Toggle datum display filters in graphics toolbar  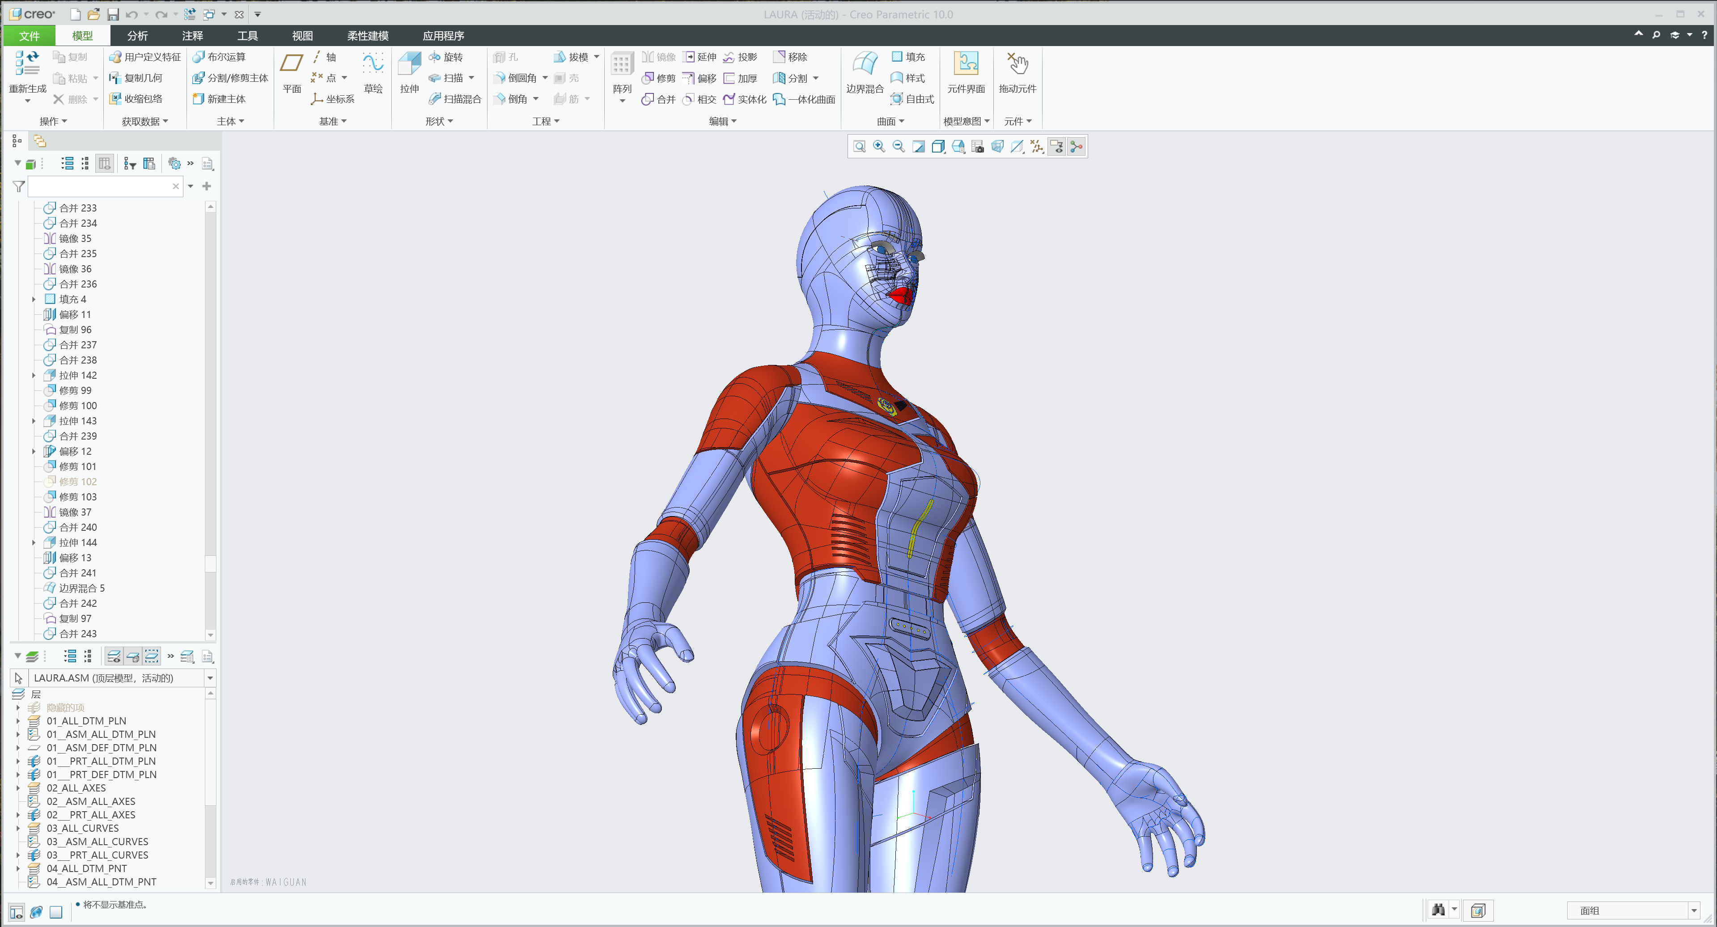[1037, 146]
